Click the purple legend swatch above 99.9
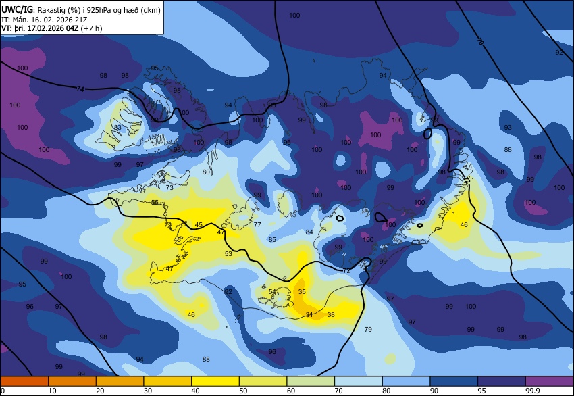 (x=550, y=381)
